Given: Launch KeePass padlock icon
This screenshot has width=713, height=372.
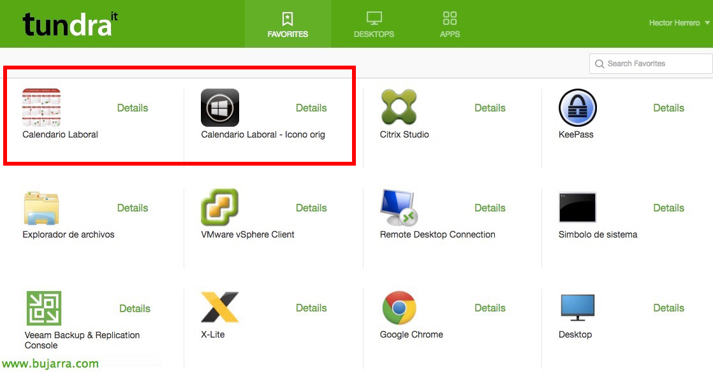Looking at the screenshot, I should tap(577, 108).
